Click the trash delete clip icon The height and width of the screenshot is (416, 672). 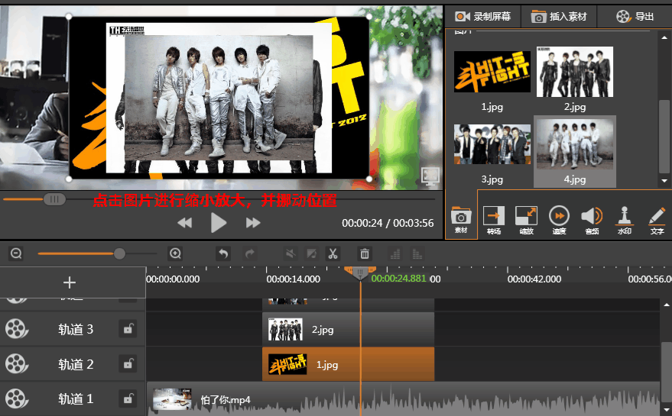(365, 253)
